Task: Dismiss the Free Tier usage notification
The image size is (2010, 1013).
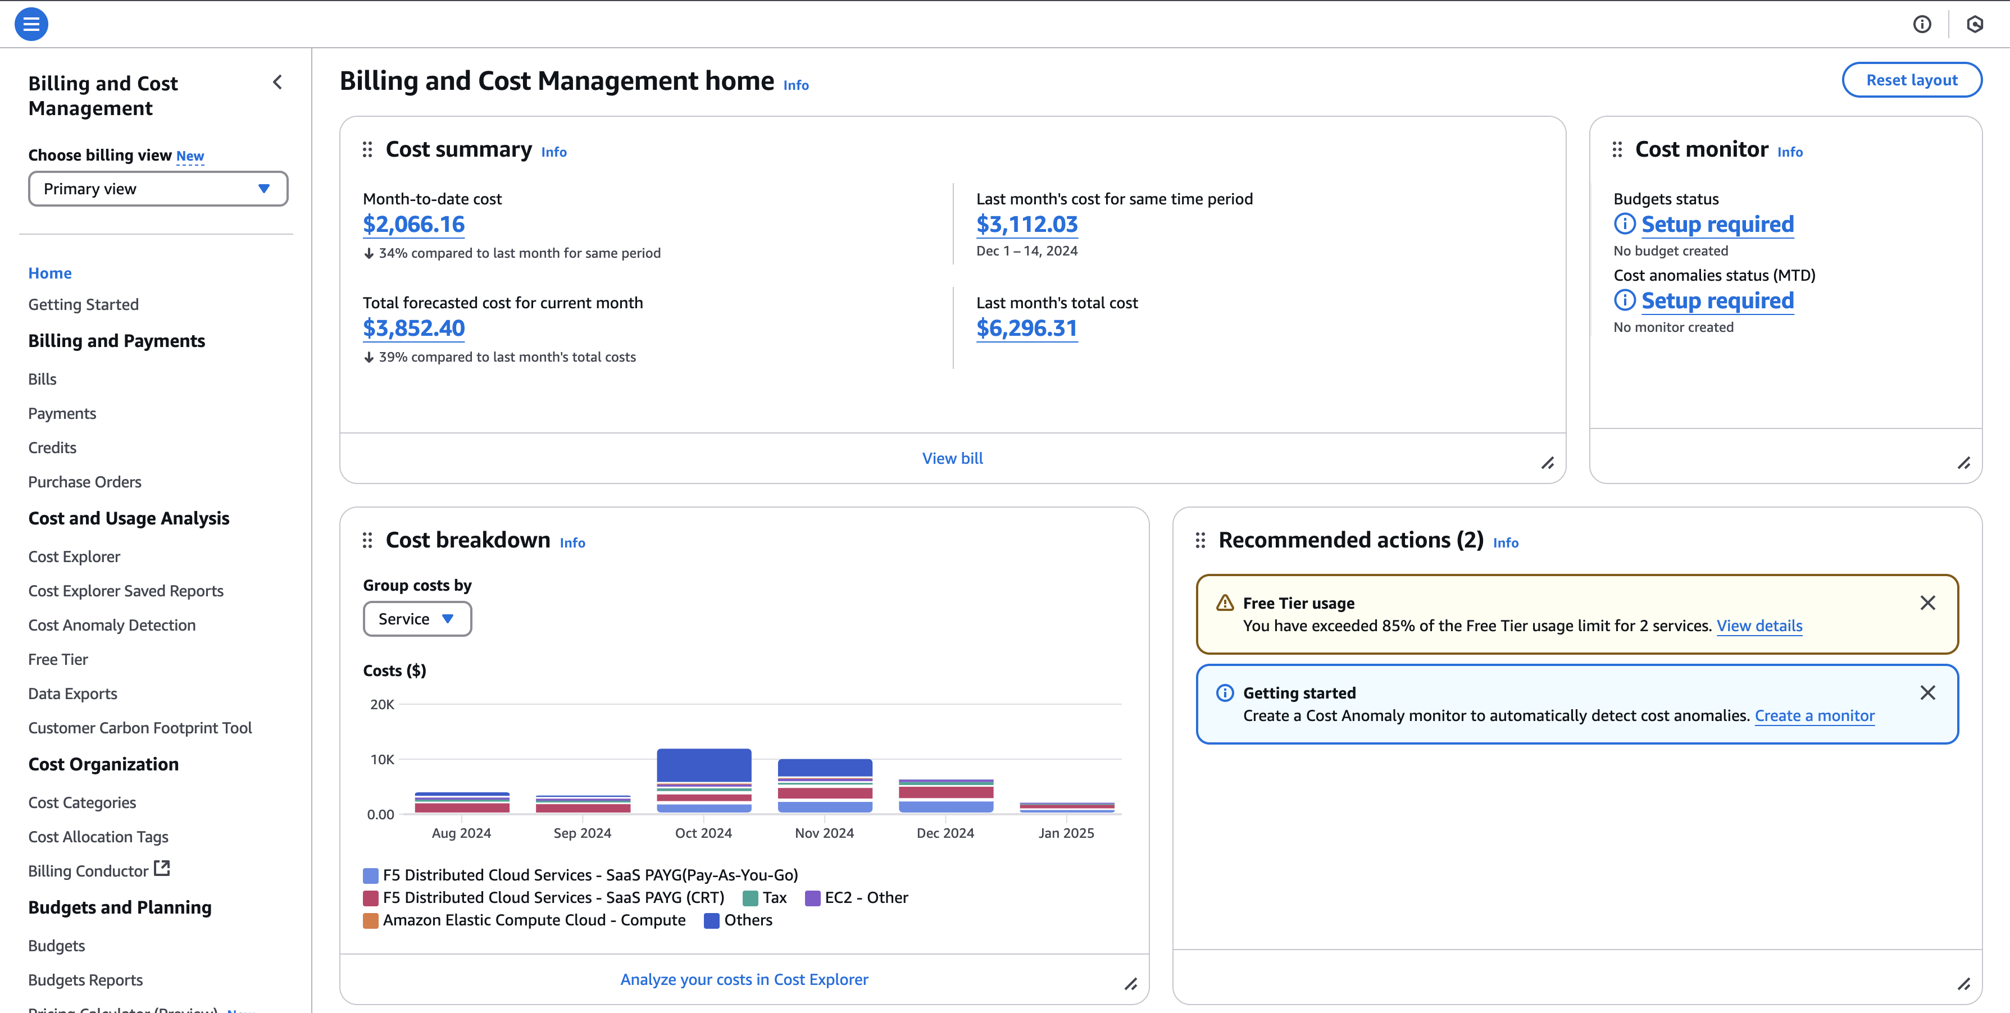Action: pos(1929,603)
